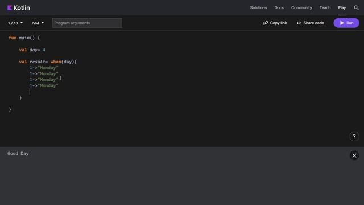Run the Kotlin program

click(x=346, y=23)
